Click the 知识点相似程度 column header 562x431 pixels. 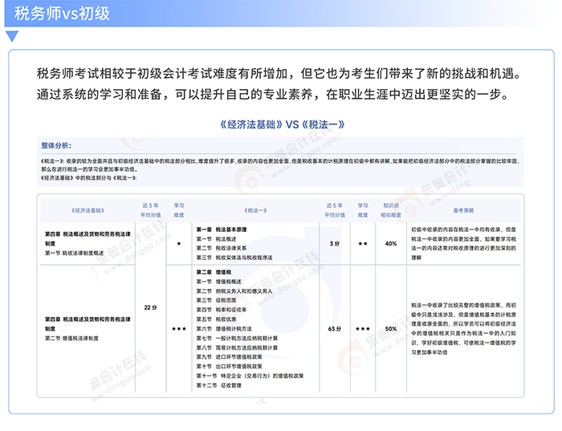391,209
